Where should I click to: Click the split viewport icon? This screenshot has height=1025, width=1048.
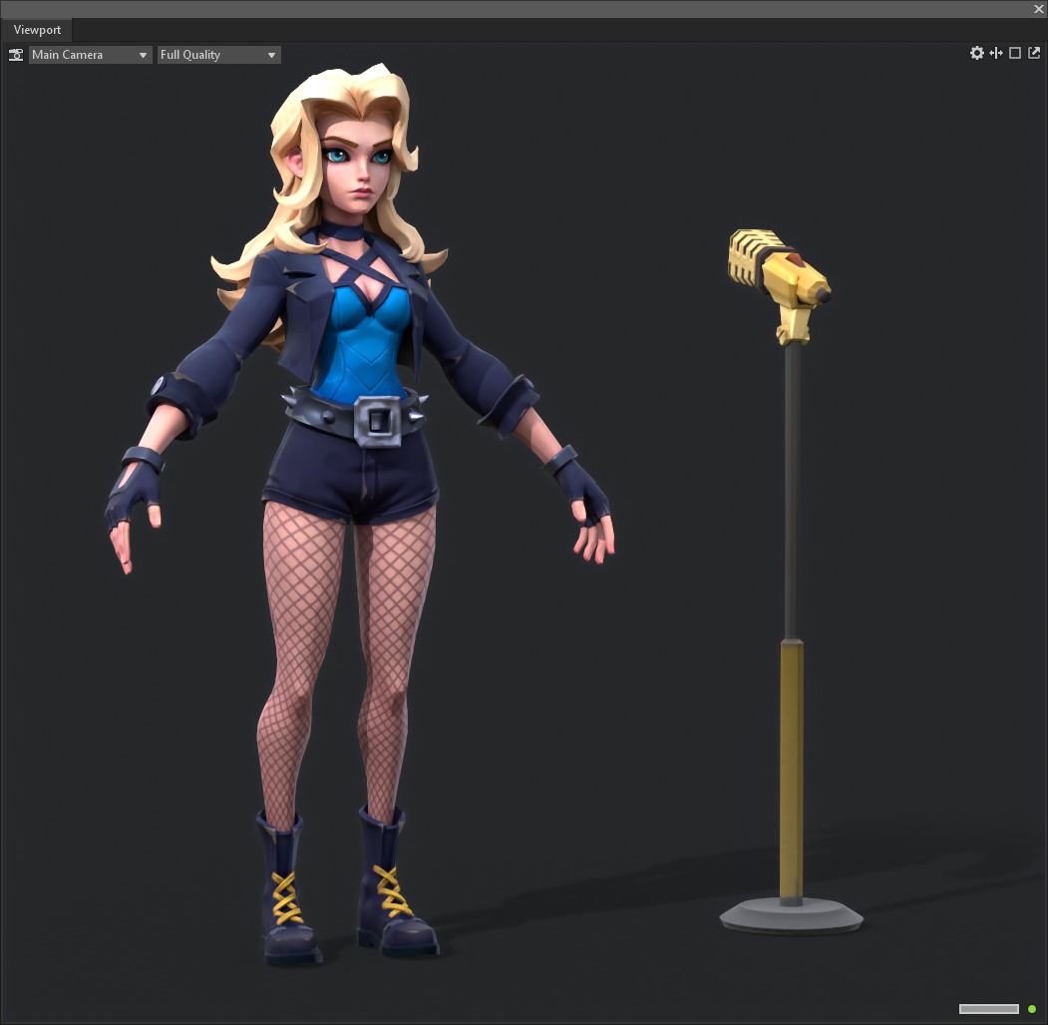pyautogui.click(x=996, y=53)
